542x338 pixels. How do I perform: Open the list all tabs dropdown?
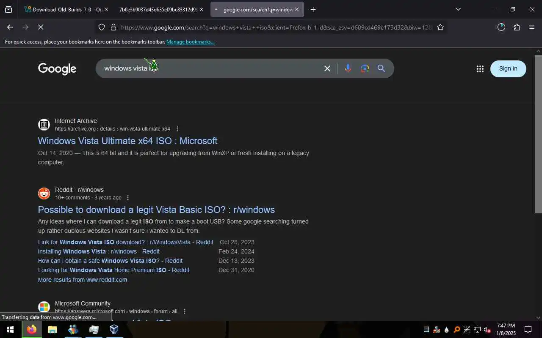click(x=458, y=9)
